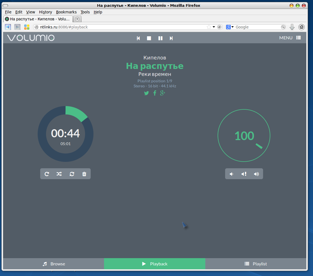The height and width of the screenshot is (276, 313).
Task: Raise the volume with loud speaker icon
Action: click(256, 174)
